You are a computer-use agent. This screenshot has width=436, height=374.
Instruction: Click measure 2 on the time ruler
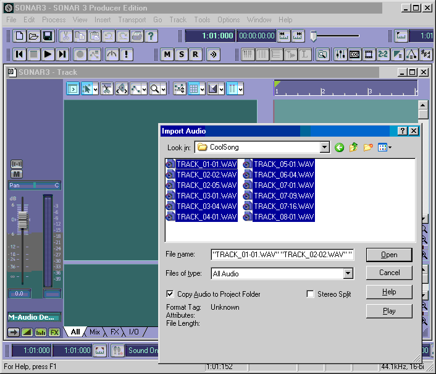(322, 91)
